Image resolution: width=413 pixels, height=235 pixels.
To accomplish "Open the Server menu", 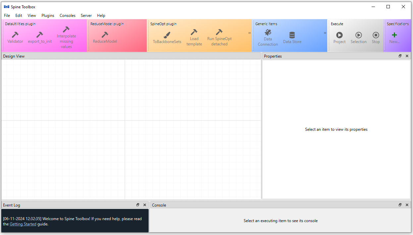I will tap(86, 16).
